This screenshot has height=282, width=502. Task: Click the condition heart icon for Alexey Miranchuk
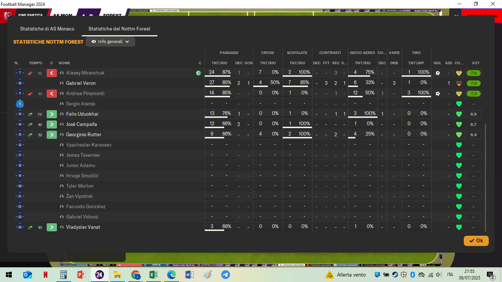[459, 73]
